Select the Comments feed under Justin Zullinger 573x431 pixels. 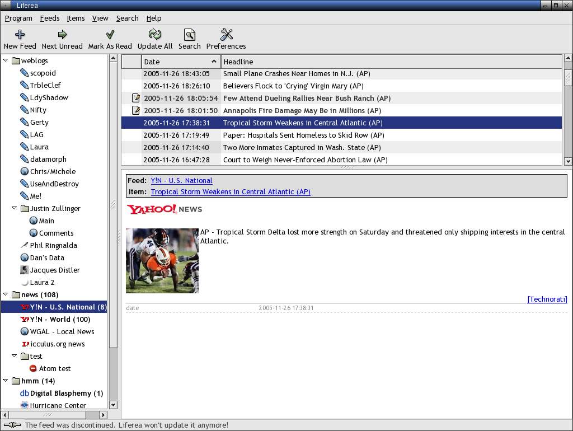tap(57, 233)
